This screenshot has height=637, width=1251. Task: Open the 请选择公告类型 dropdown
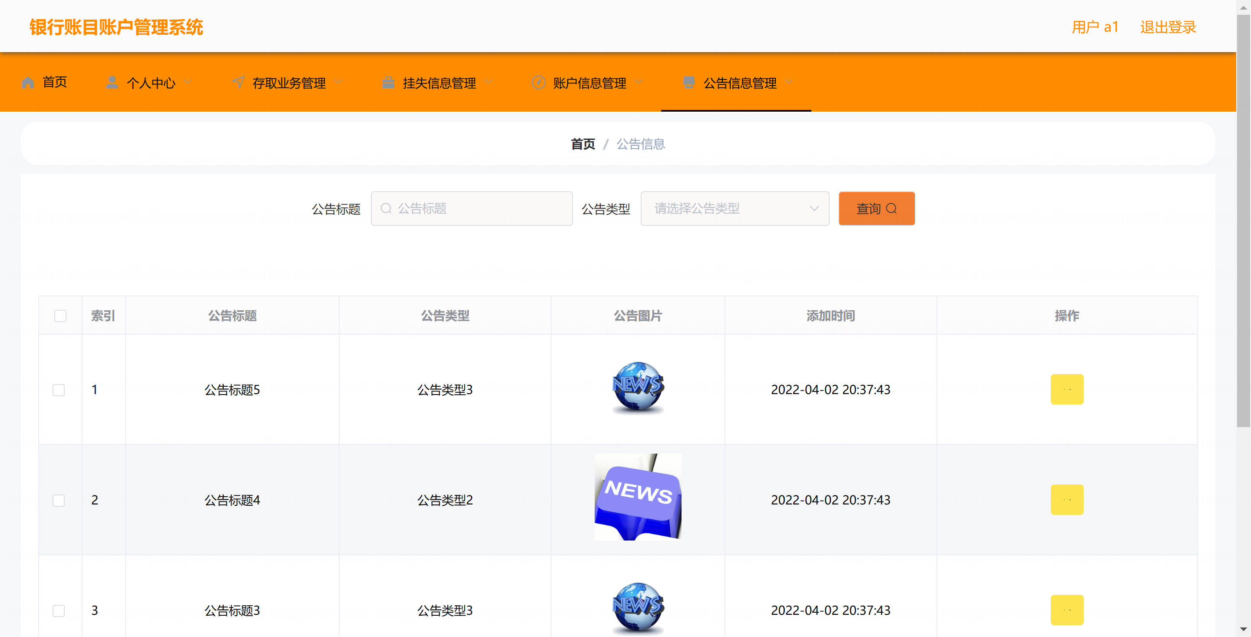tap(735, 209)
